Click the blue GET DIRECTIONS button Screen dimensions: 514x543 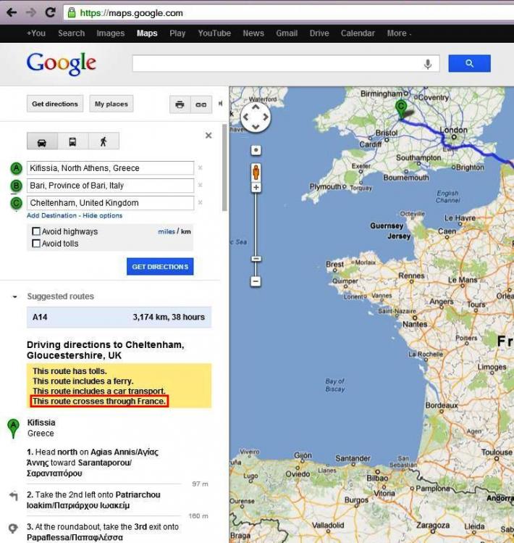pyautogui.click(x=160, y=267)
